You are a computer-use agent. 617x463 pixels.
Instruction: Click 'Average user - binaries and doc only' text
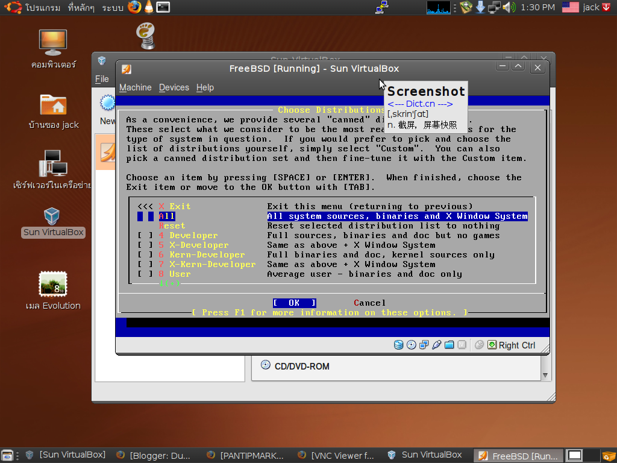pos(365,274)
